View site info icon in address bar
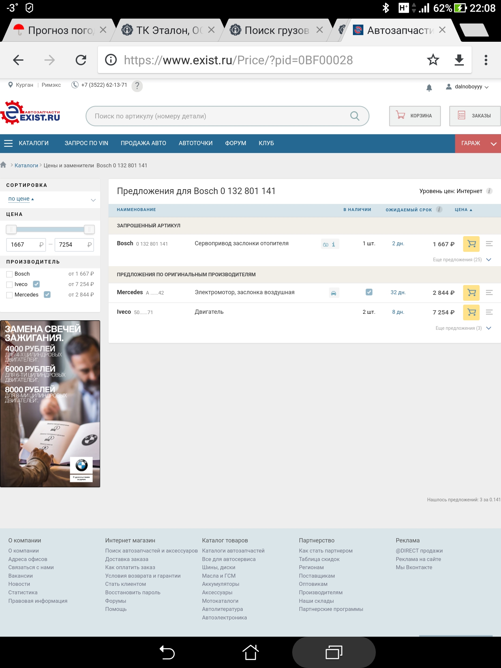This screenshot has width=501, height=668. [x=111, y=60]
